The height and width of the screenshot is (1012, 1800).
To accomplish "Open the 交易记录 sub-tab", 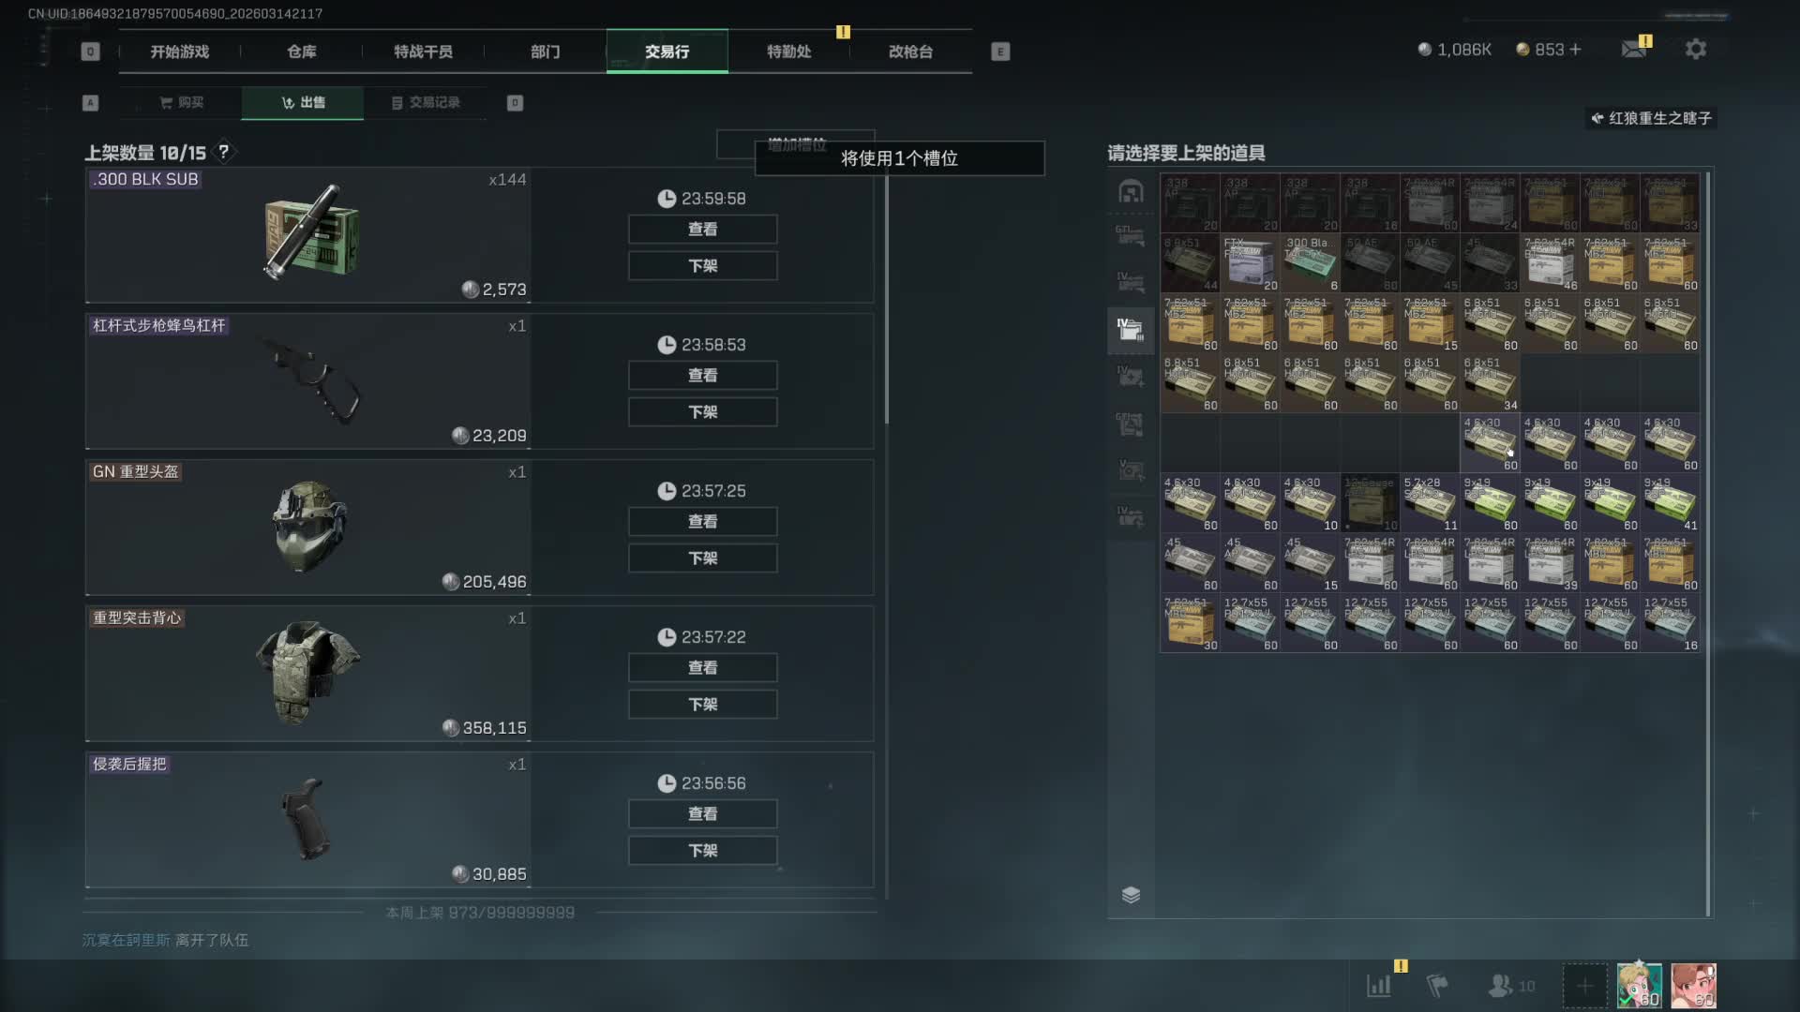I will pyautogui.click(x=425, y=102).
